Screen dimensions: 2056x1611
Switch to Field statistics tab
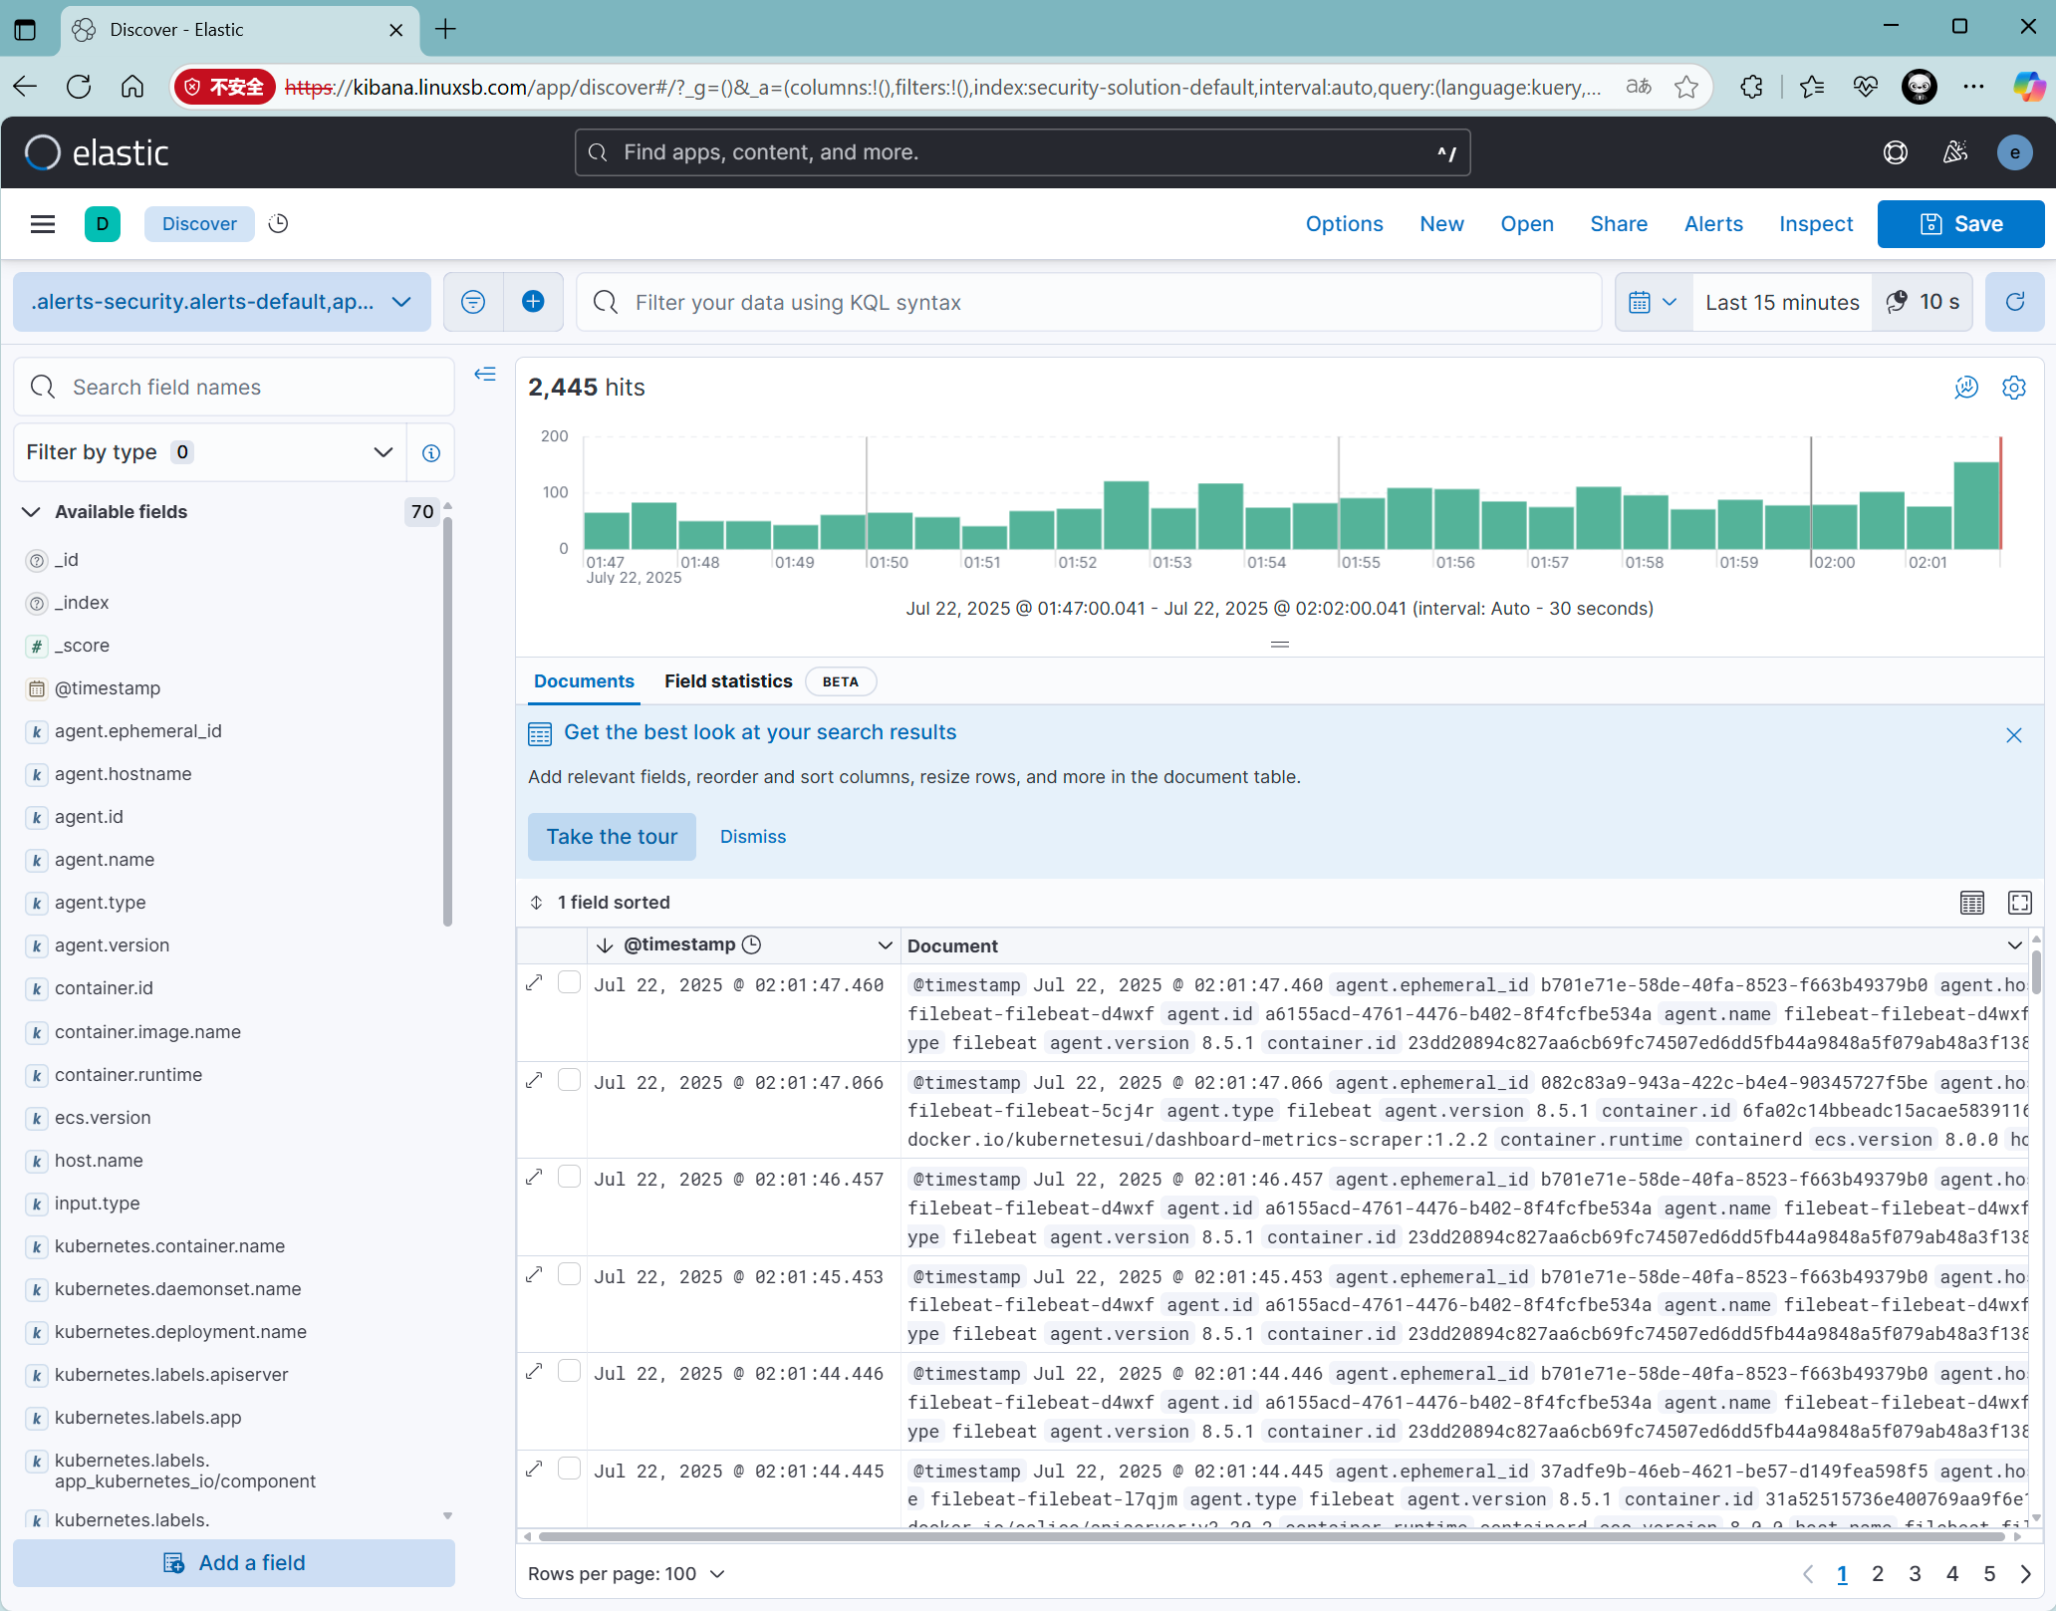click(x=728, y=681)
